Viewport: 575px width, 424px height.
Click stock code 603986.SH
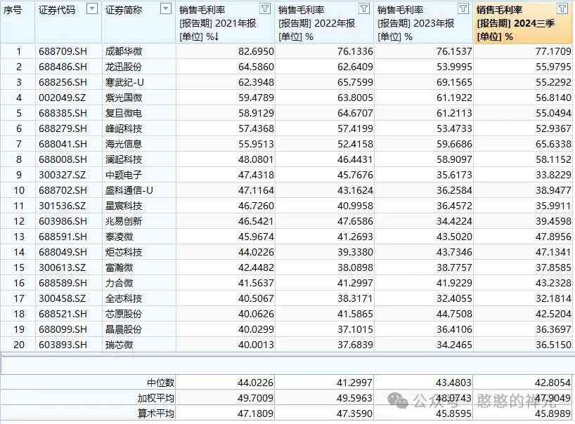[x=63, y=221]
